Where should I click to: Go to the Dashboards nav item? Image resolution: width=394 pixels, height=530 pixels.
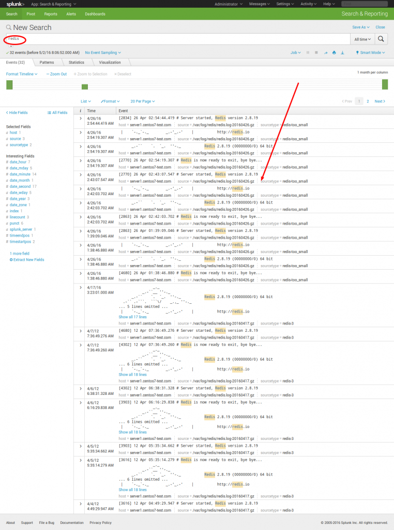coord(95,14)
